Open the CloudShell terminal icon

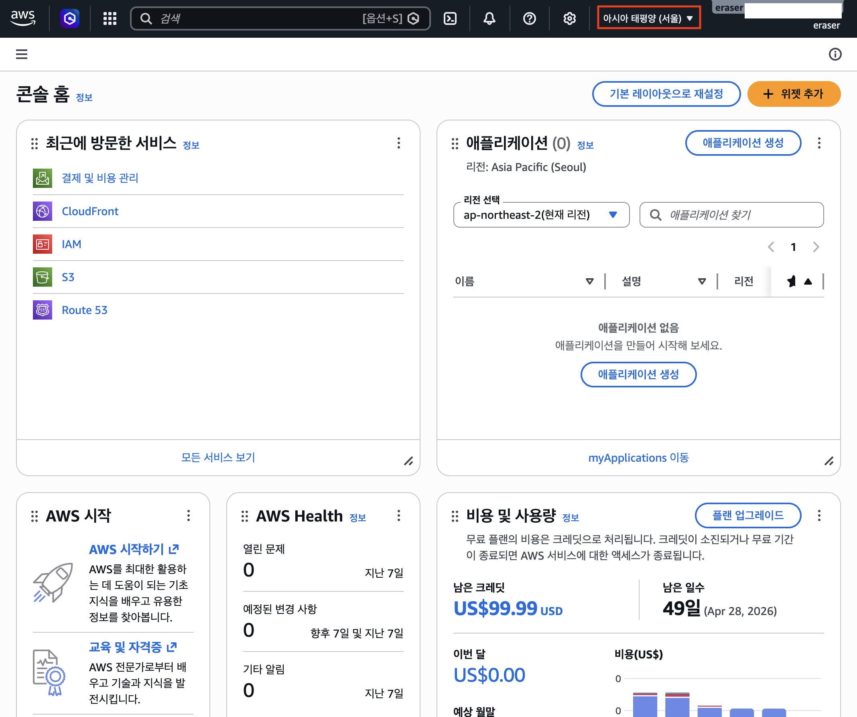pyautogui.click(x=450, y=18)
